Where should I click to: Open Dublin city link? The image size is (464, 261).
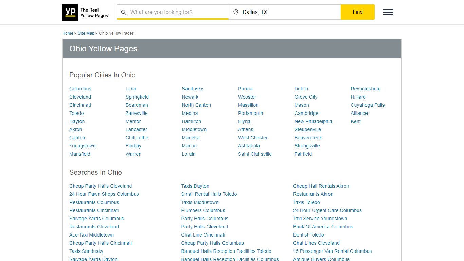[301, 89]
